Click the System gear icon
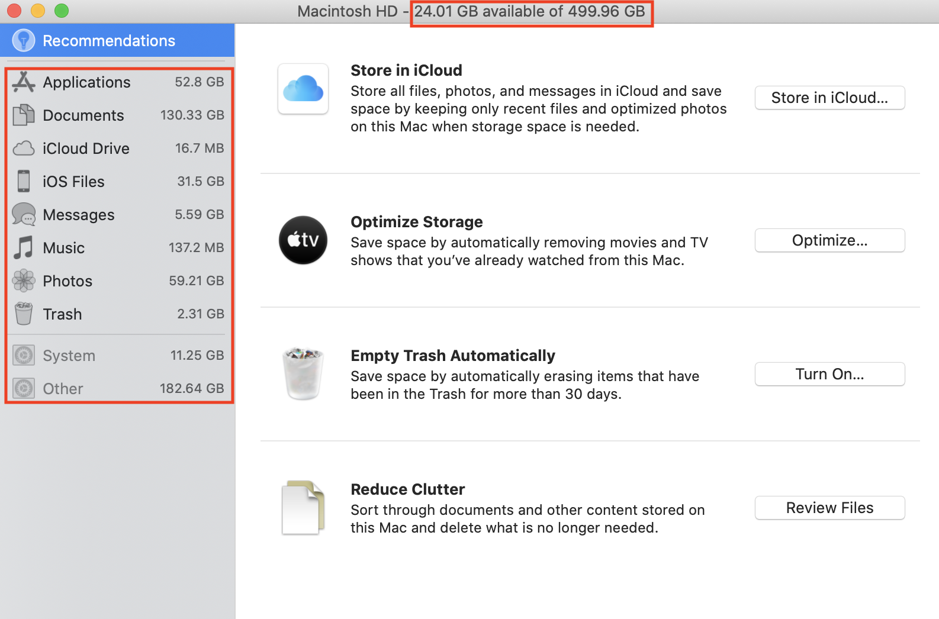This screenshot has height=619, width=939. 24,355
